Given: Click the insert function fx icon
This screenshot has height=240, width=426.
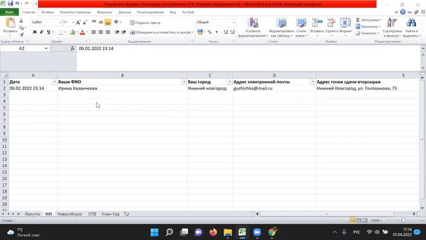Looking at the screenshot, I should [x=73, y=48].
